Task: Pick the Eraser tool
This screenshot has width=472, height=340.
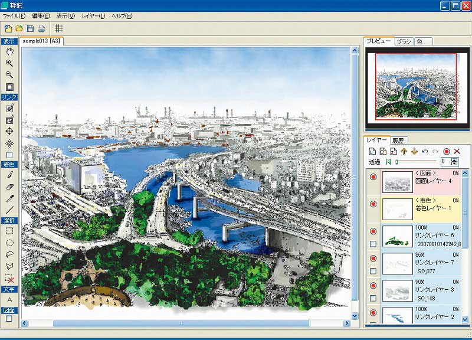Action: pyautogui.click(x=9, y=187)
